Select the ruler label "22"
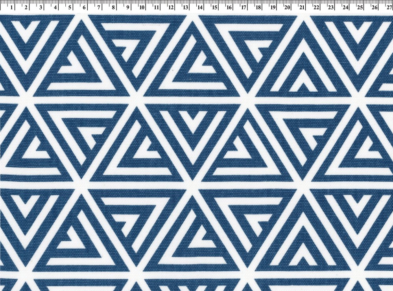393x291 pixels. pos(316,7)
